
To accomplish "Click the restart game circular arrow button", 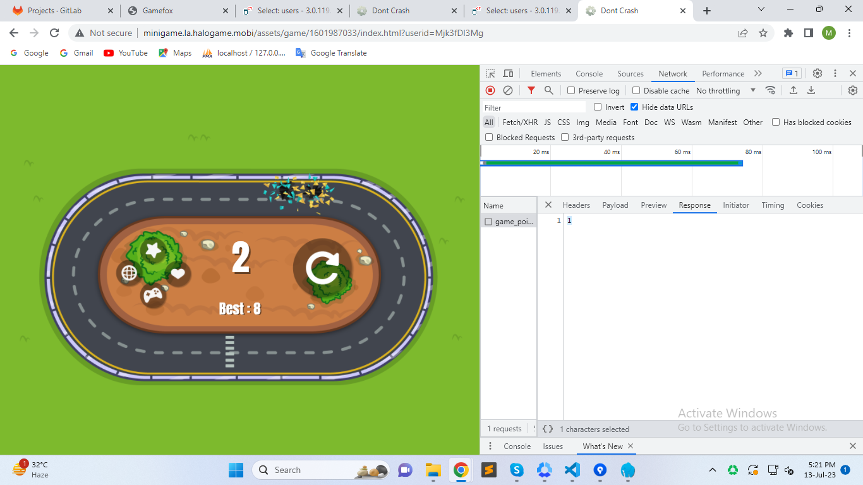I will click(x=323, y=268).
